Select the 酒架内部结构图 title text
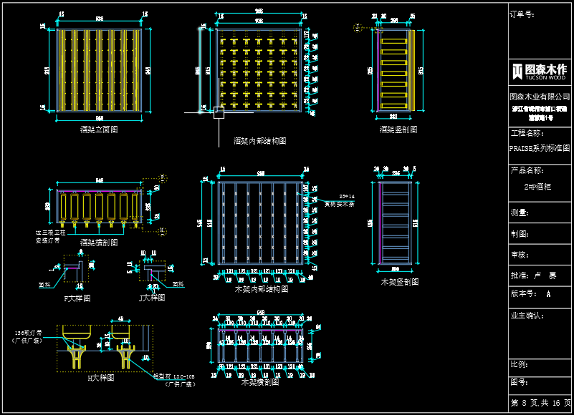Image resolution: width=574 pixels, height=415 pixels. [x=259, y=141]
